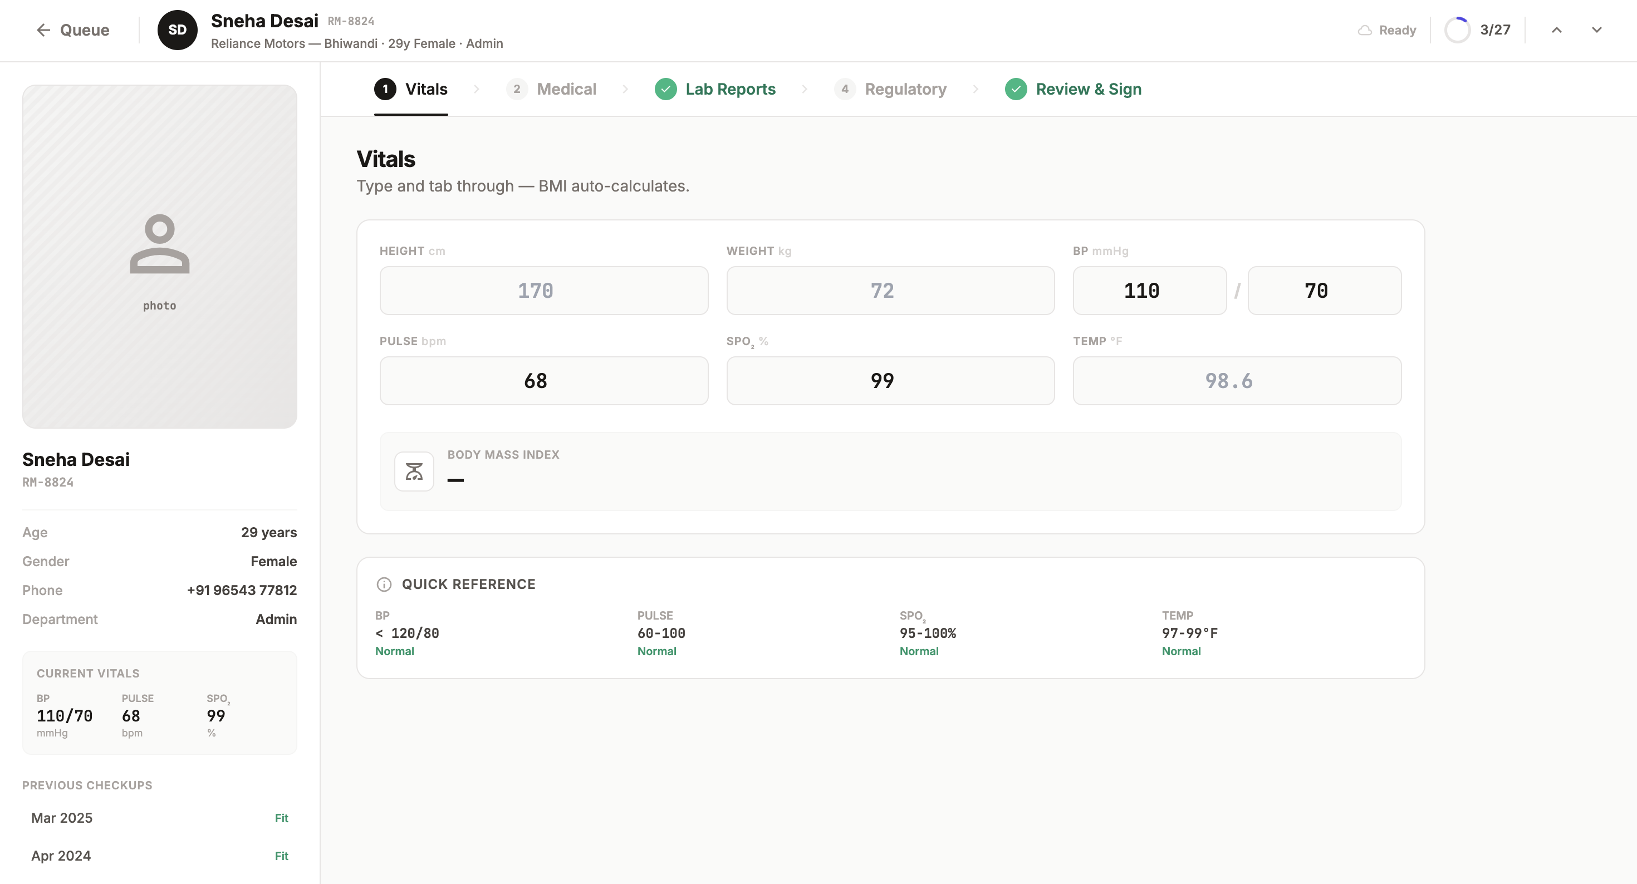The height and width of the screenshot is (884, 1637).
Task: Click the Temp °F input field
Action: point(1236,381)
